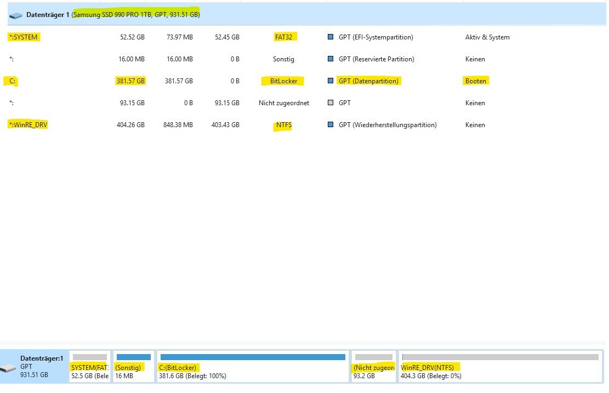Click the highlighted 381.57 GB capacity cell
The image size is (609, 393).
[x=130, y=81]
